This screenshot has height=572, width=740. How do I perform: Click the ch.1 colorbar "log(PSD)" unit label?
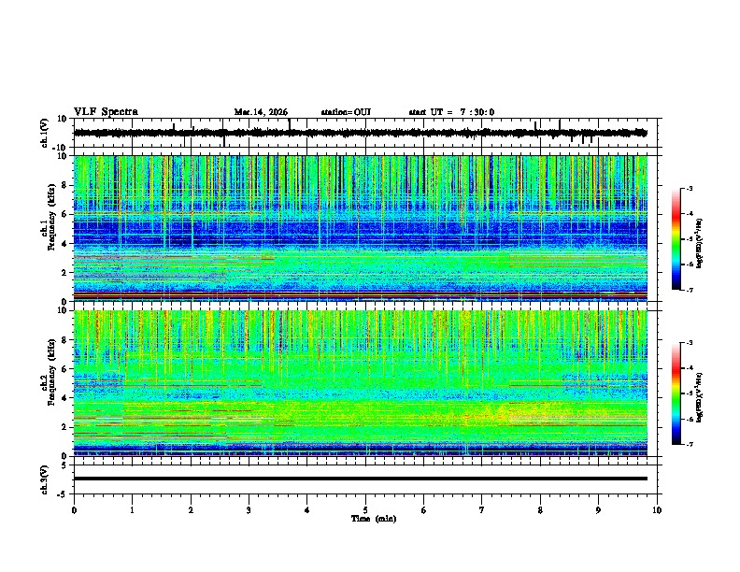[x=700, y=243]
